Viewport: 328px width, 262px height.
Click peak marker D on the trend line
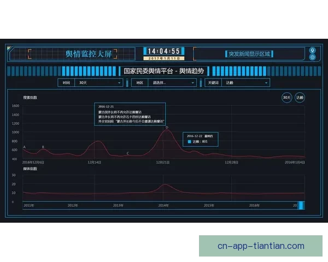pyautogui.click(x=167, y=128)
